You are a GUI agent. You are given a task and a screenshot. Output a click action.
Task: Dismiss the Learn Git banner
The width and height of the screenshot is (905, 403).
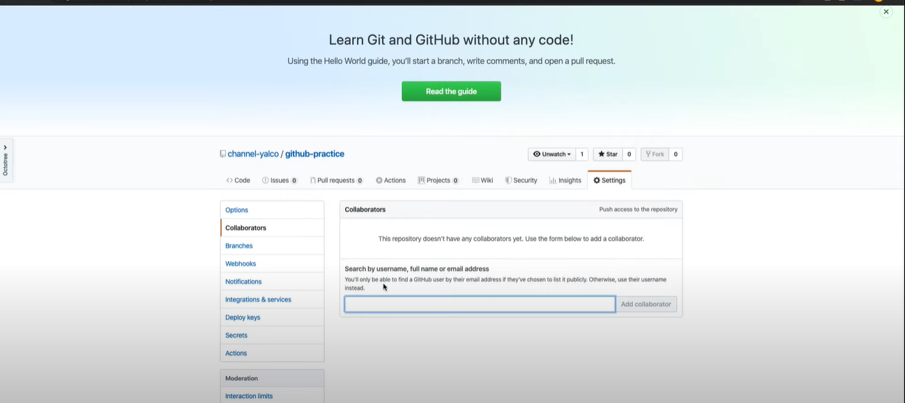click(x=886, y=12)
